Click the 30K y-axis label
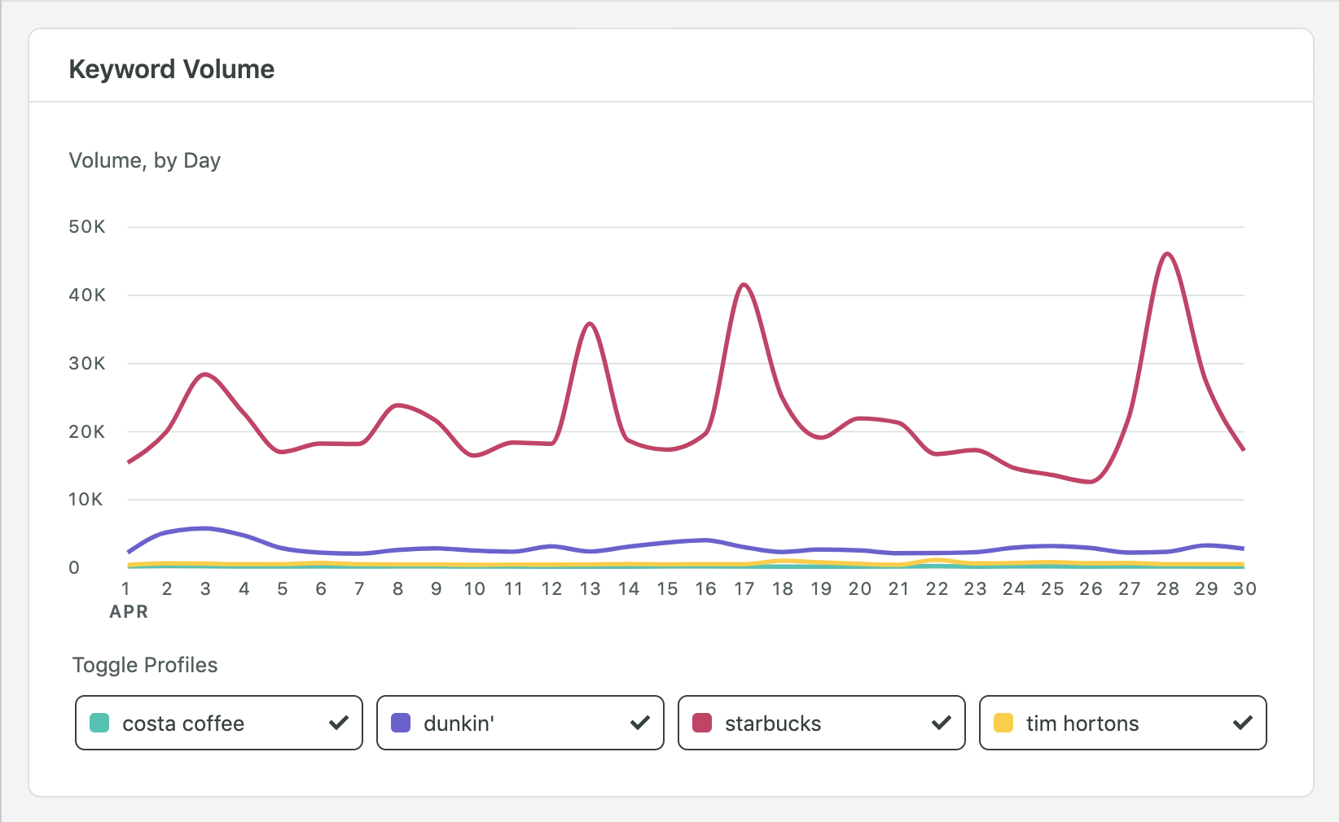 tap(87, 364)
